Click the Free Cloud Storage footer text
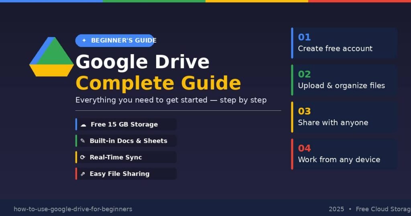The height and width of the screenshot is (216, 411). pos(383,209)
